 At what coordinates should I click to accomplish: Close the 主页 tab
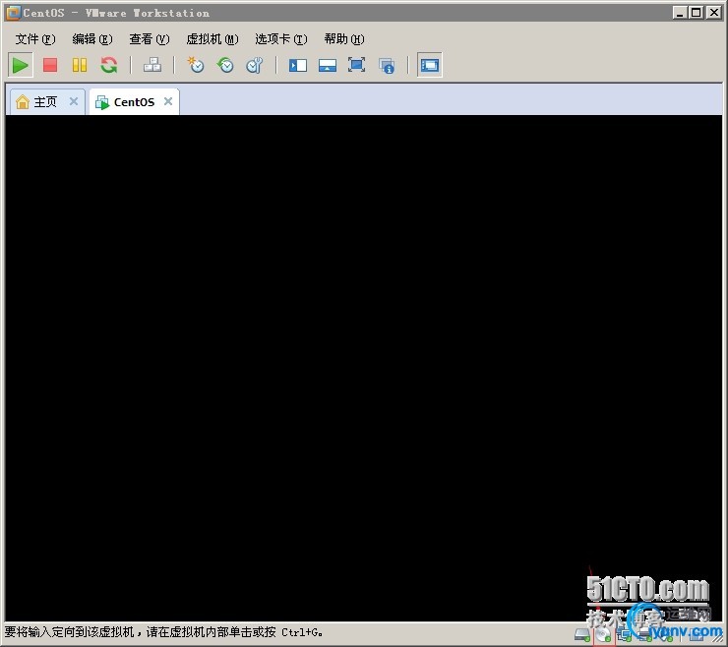(74, 101)
